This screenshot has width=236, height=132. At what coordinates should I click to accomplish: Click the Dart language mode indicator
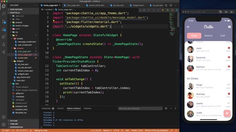point(127,131)
